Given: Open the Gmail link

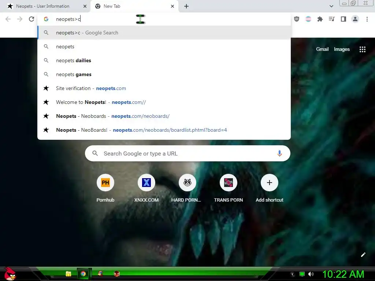Looking at the screenshot, I should click(322, 49).
